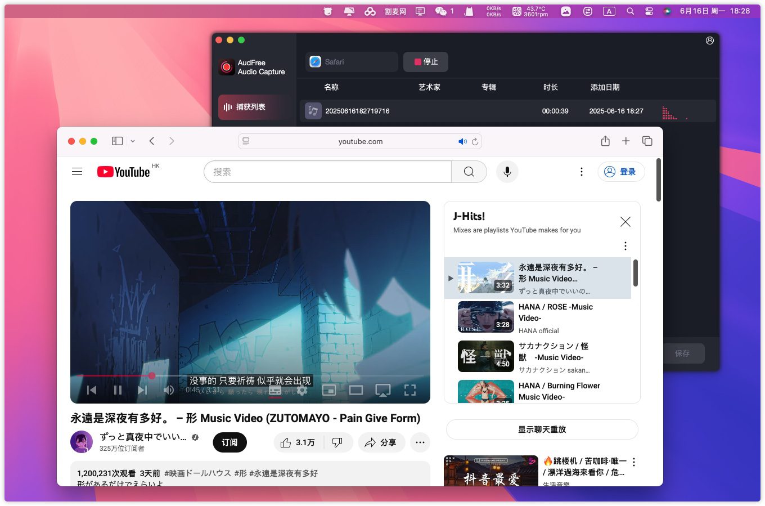The image size is (765, 506).
Task: Skip to the next video in player
Action: (x=142, y=390)
